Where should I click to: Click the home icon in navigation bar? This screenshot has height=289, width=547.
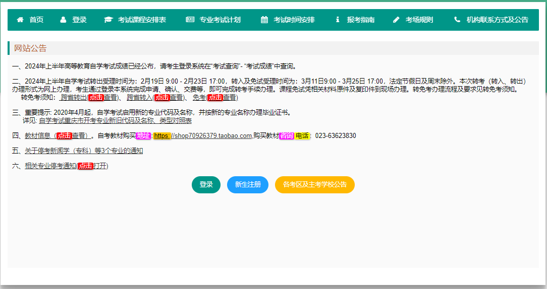tap(20, 20)
